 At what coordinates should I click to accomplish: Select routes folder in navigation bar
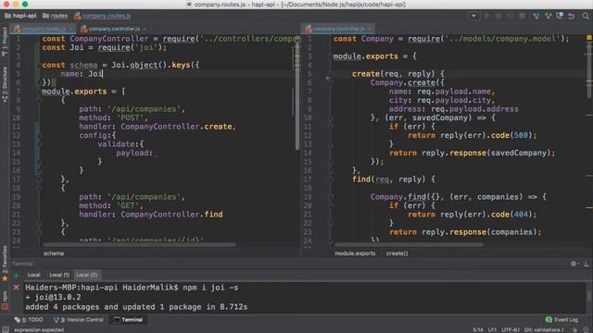56,16
